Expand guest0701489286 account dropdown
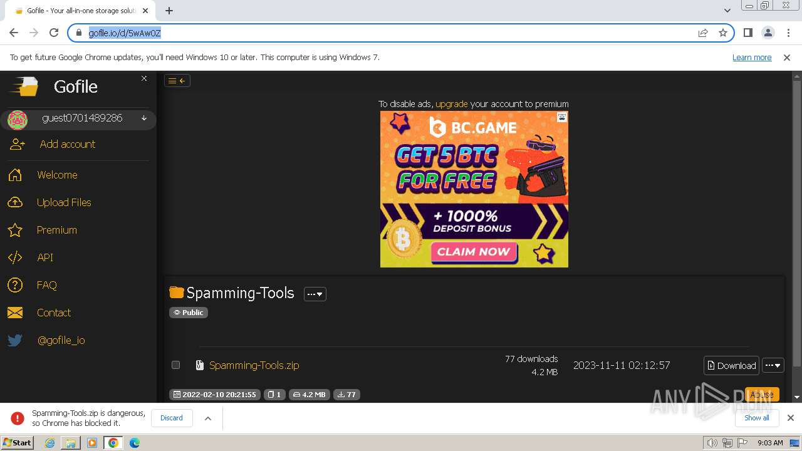802x451 pixels. click(144, 118)
